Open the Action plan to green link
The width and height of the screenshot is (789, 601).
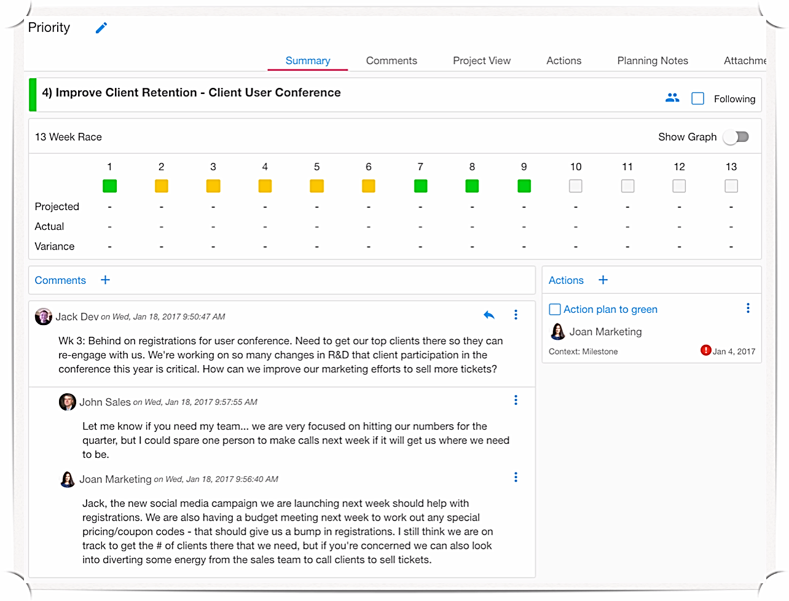point(610,309)
